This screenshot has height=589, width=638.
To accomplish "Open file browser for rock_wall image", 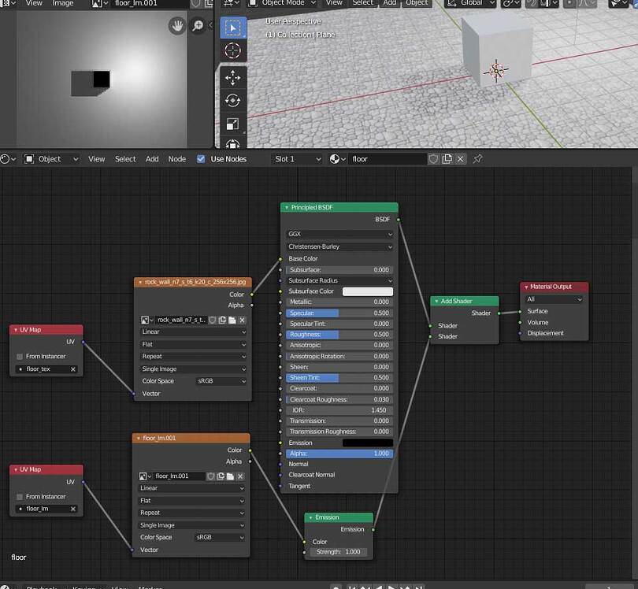I will click(x=232, y=320).
